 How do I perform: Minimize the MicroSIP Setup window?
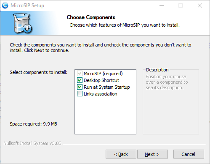[x=162, y=5]
